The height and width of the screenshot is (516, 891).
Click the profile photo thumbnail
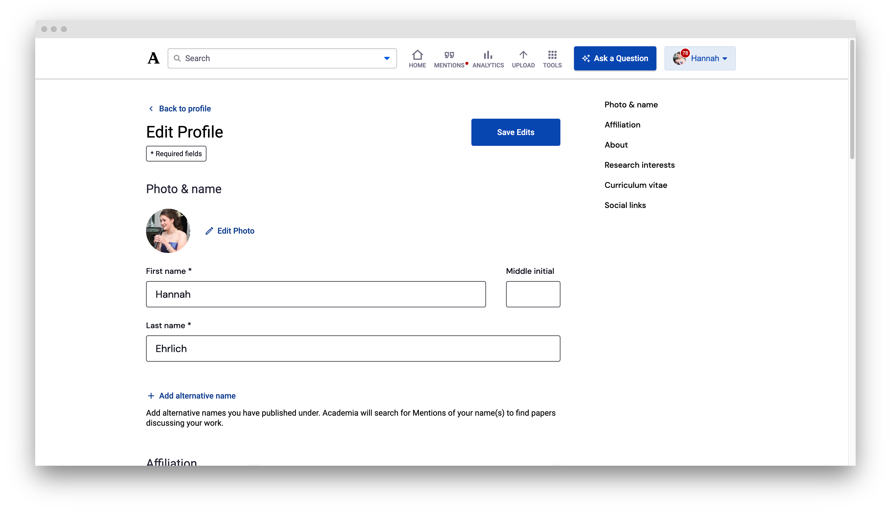pos(168,231)
